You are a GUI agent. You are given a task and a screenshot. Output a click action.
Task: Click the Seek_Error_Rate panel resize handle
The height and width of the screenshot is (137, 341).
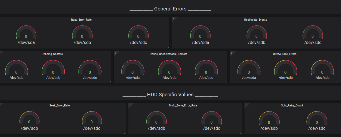click(x=124, y=133)
